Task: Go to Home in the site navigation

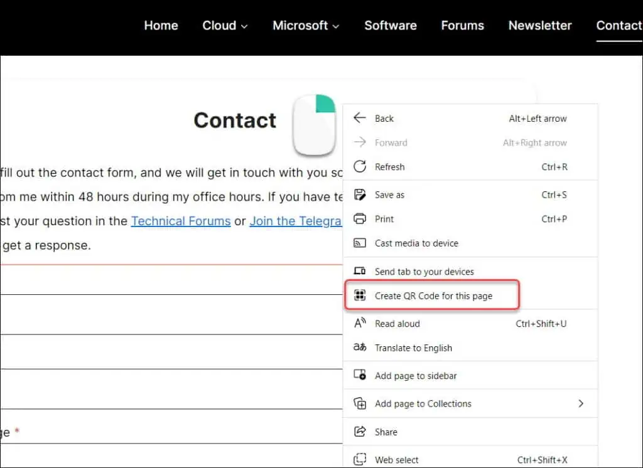Action: (161, 26)
